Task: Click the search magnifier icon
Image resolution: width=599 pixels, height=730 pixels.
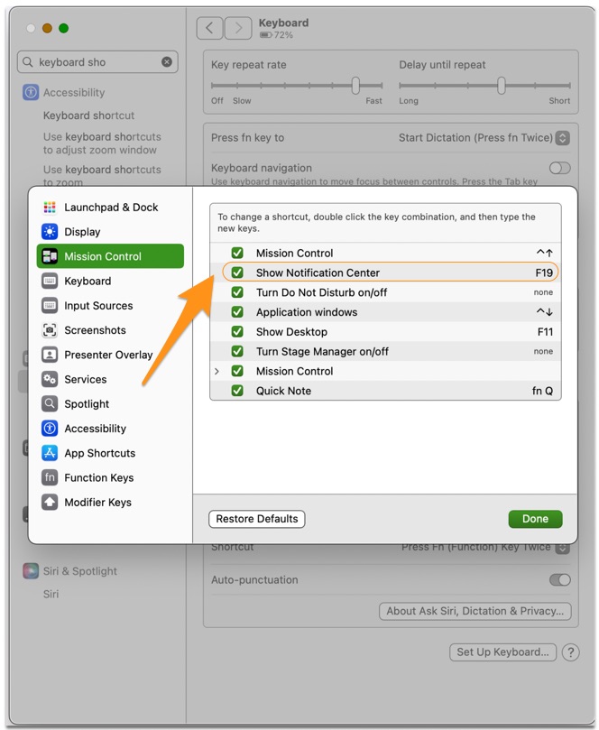Action: click(x=28, y=62)
